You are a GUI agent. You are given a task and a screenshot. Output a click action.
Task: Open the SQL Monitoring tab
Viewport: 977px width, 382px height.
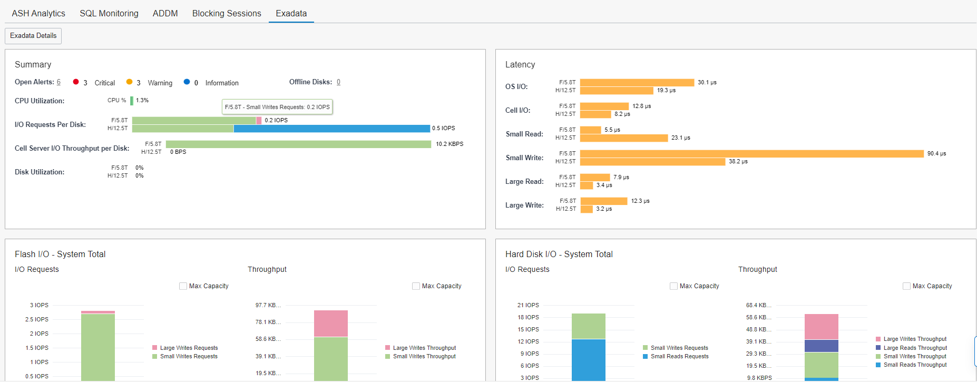coord(109,13)
